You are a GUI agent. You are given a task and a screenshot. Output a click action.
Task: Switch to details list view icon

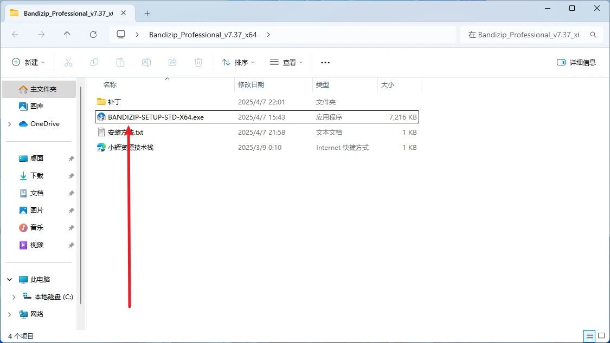[589, 336]
